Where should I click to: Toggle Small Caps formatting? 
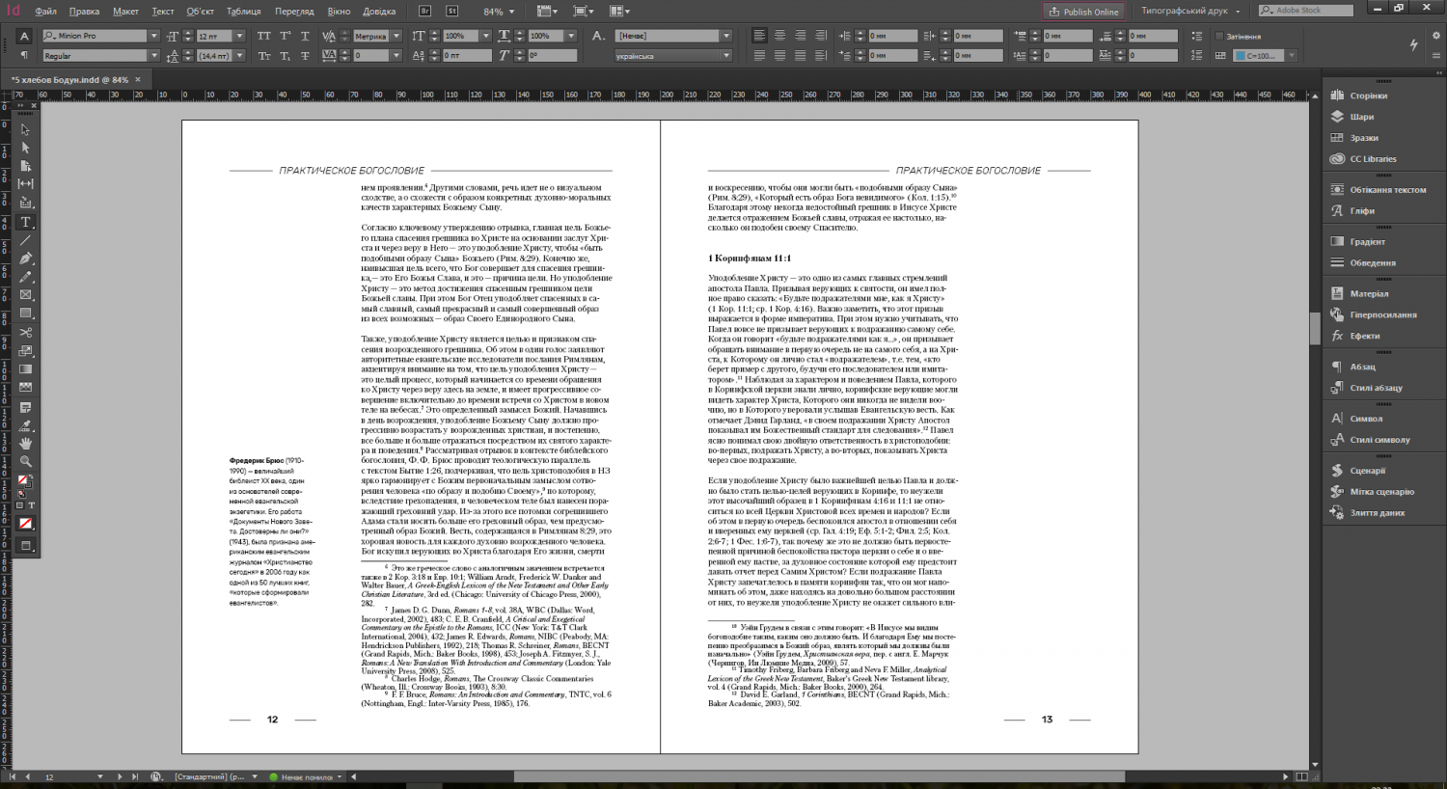(x=264, y=56)
